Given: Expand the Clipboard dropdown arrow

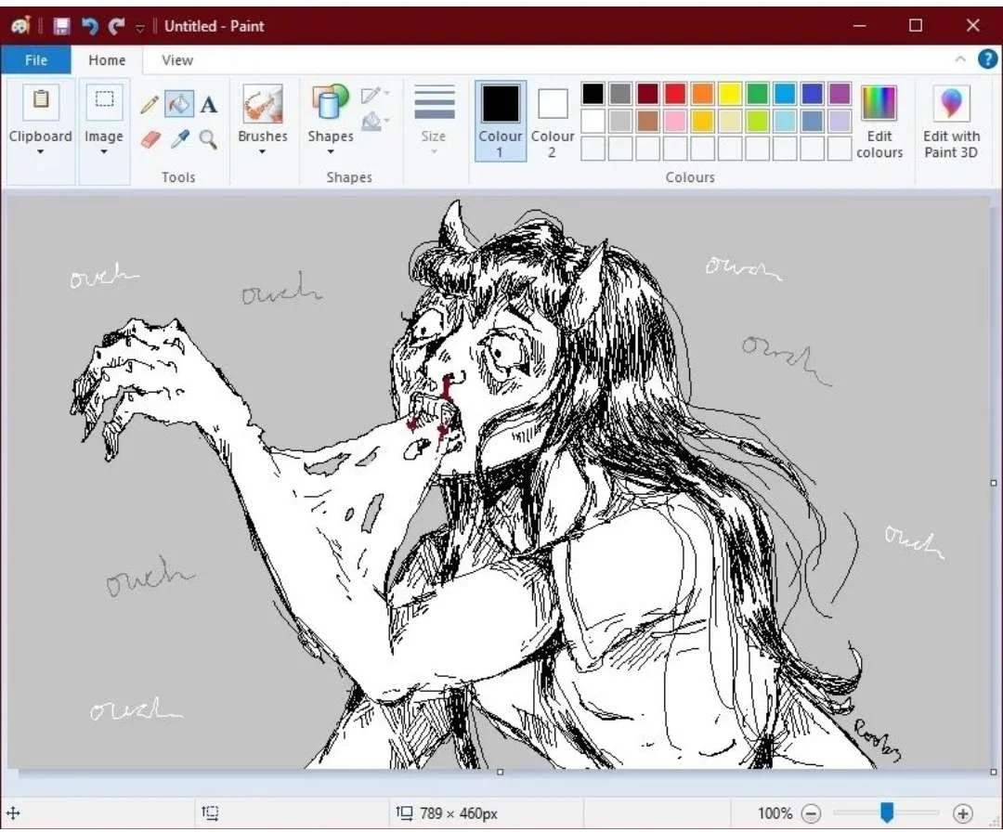Looking at the screenshot, I should [x=40, y=152].
